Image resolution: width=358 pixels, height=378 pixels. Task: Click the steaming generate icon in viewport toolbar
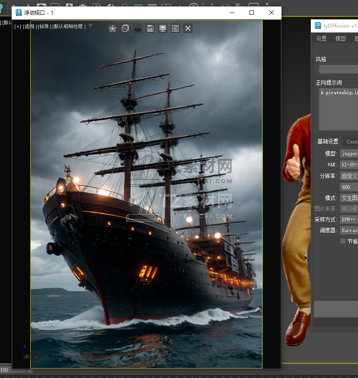click(x=138, y=29)
